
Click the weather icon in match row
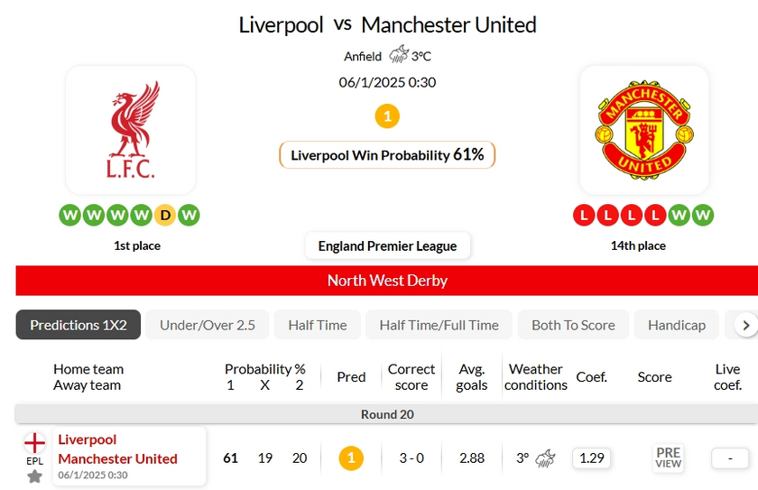[x=545, y=458]
